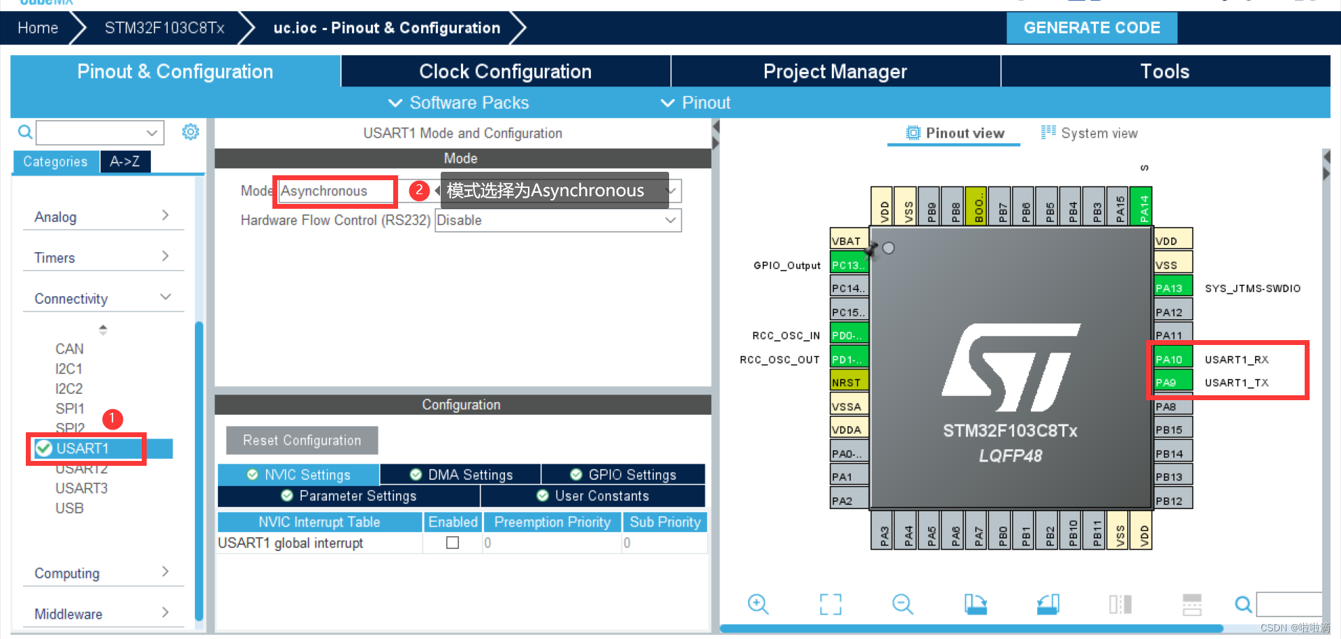Screen dimensions: 1341x639
Task: Click the left panel vertical scrollbar
Action: [x=199, y=471]
